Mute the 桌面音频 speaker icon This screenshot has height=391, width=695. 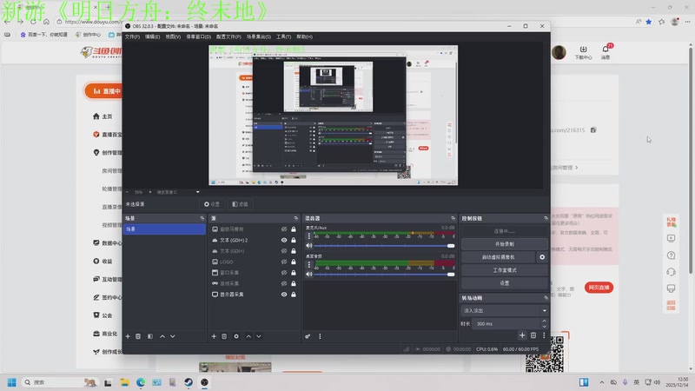[x=309, y=274]
